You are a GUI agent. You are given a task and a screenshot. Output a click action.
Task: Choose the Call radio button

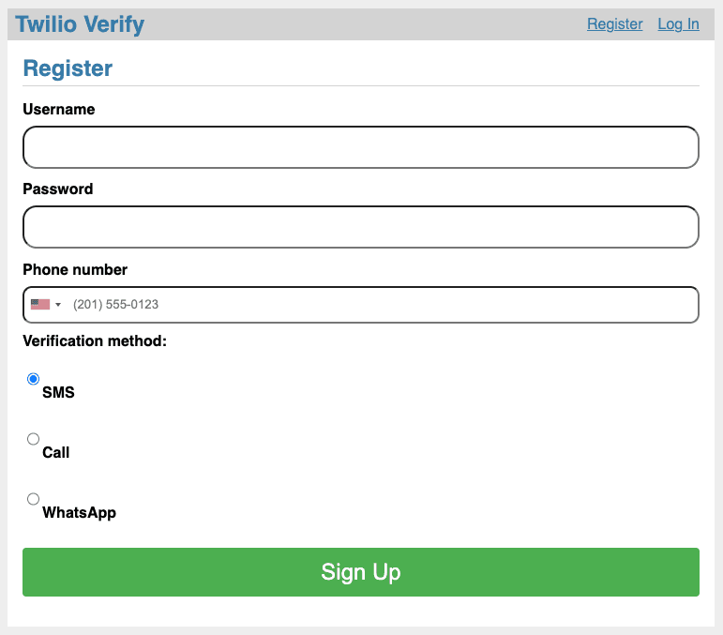[34, 439]
